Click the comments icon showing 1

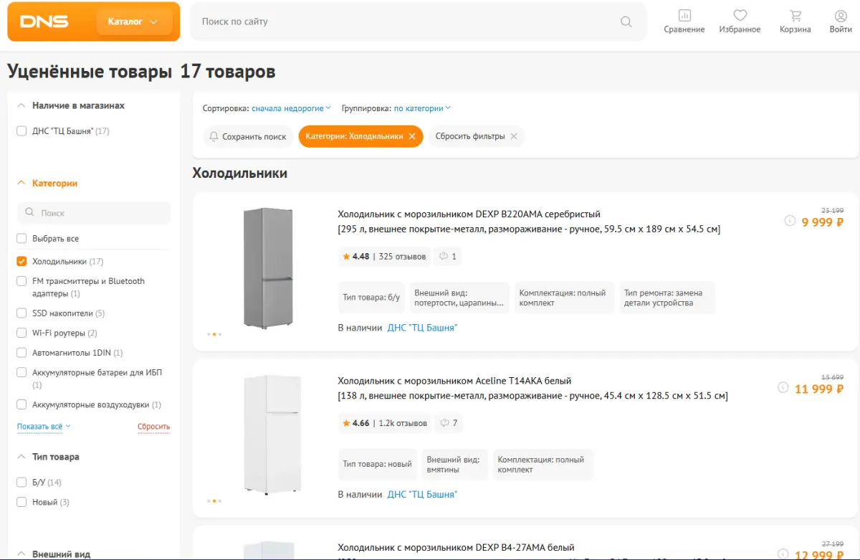pos(448,256)
